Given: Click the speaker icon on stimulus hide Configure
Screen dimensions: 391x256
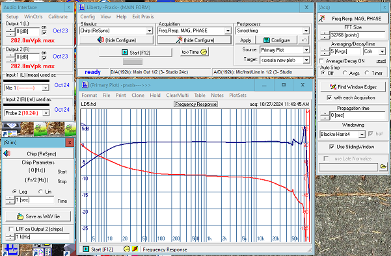Looking at the screenshot, I should click(100, 40).
